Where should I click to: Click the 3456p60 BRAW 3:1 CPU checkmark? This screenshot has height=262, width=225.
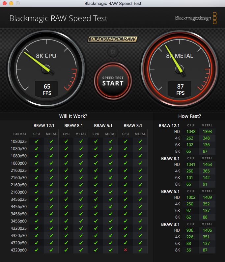pos(126,221)
